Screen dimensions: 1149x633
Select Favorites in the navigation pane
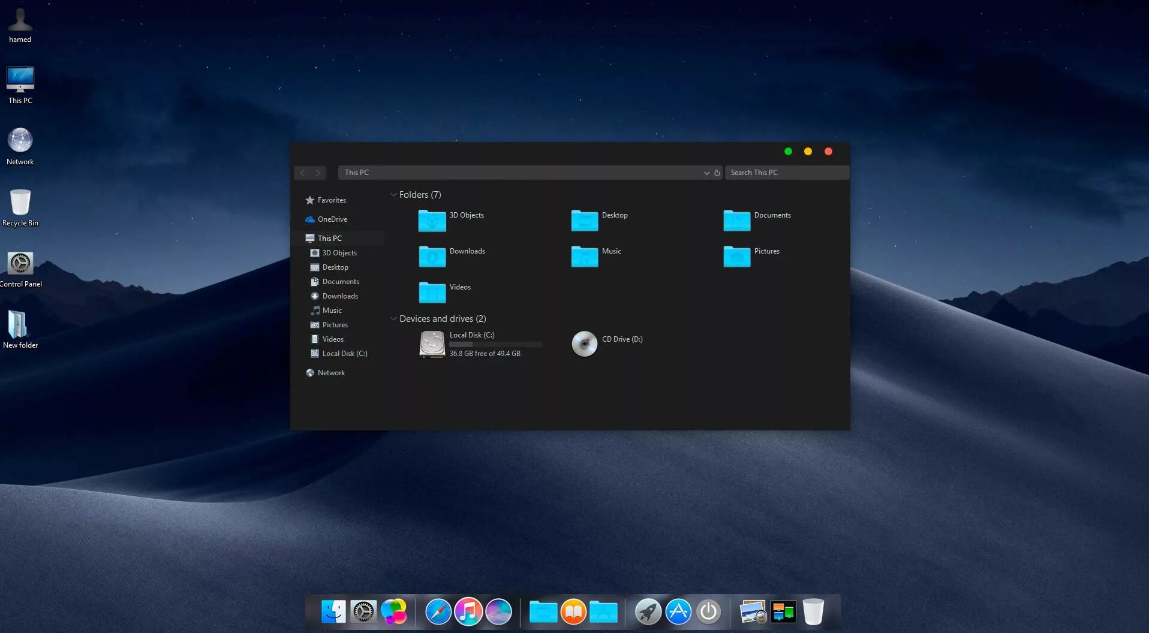point(326,200)
